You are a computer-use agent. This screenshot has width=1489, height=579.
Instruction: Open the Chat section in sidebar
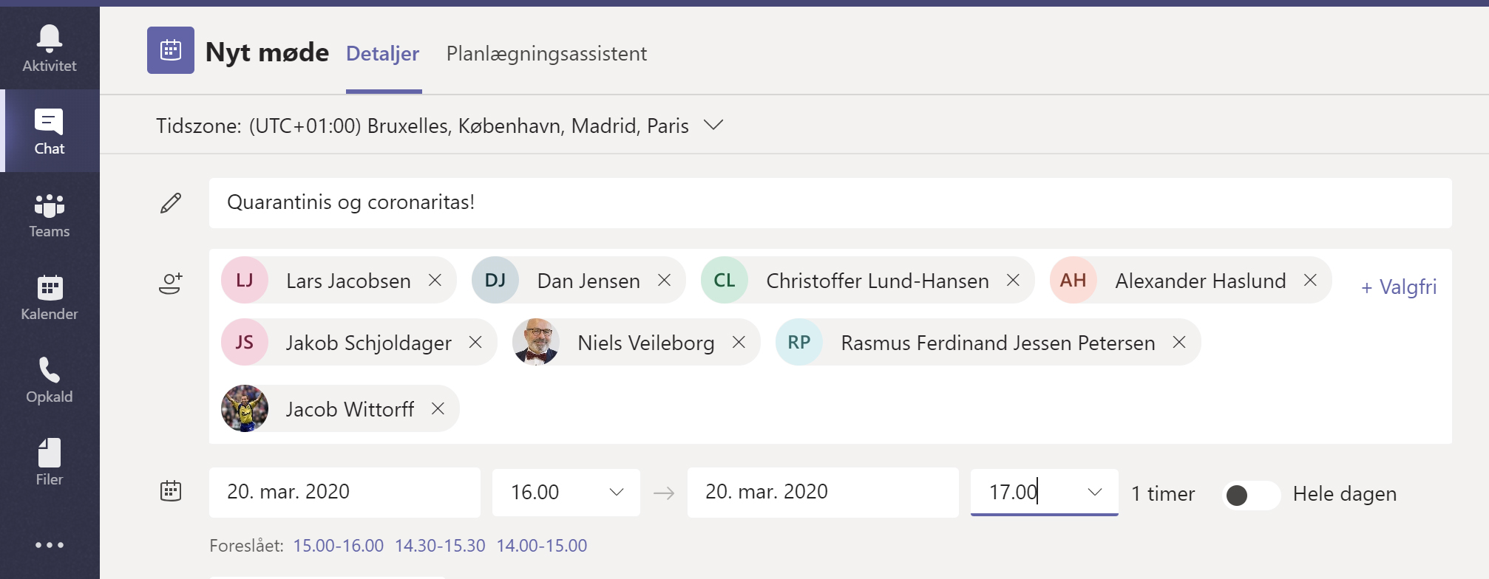[50, 131]
